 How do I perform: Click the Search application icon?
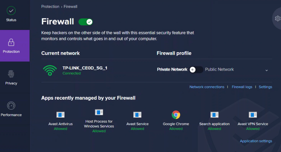pyautogui.click(x=214, y=115)
